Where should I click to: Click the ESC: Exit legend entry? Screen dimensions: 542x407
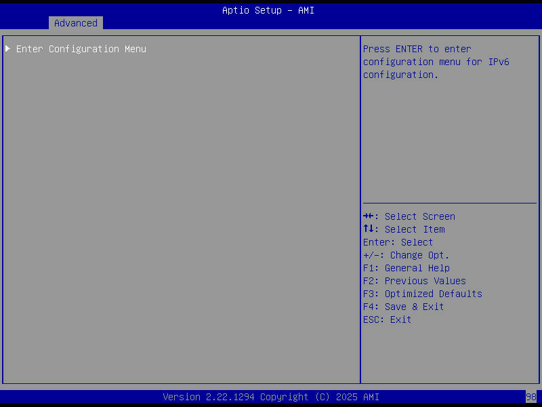[386, 319]
